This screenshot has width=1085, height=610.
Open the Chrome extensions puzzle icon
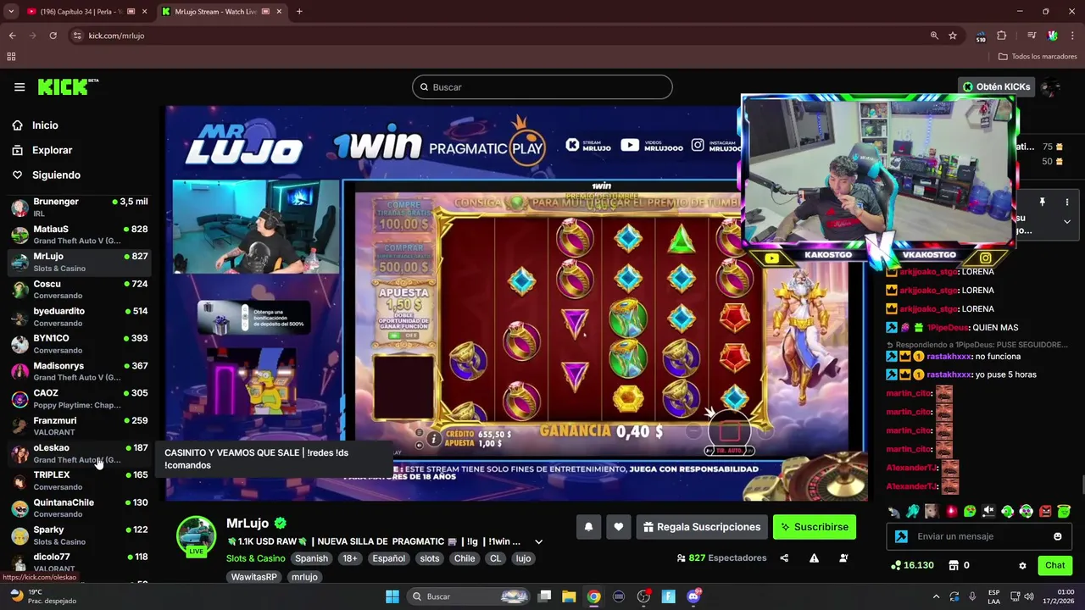click(x=1001, y=36)
